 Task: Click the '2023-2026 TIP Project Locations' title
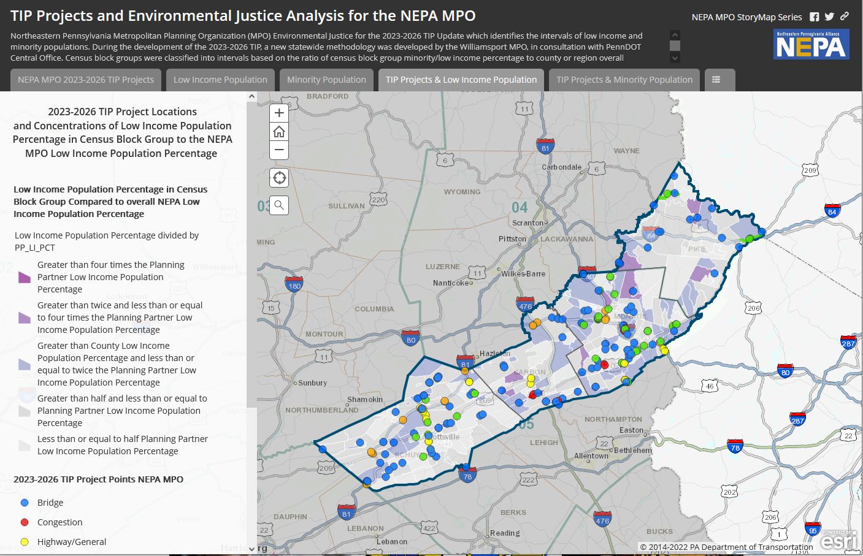[x=123, y=112]
